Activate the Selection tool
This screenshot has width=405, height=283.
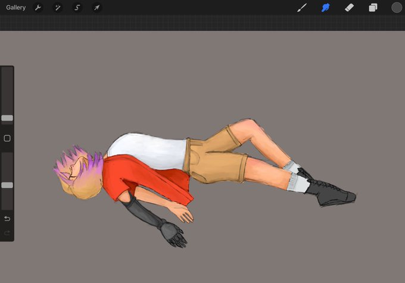(x=77, y=8)
